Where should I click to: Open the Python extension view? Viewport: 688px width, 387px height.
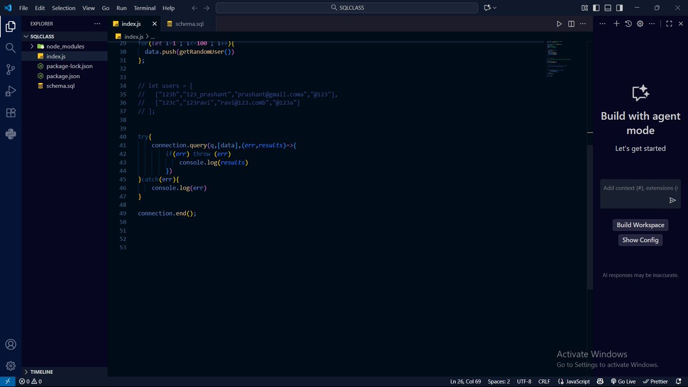(x=10, y=134)
